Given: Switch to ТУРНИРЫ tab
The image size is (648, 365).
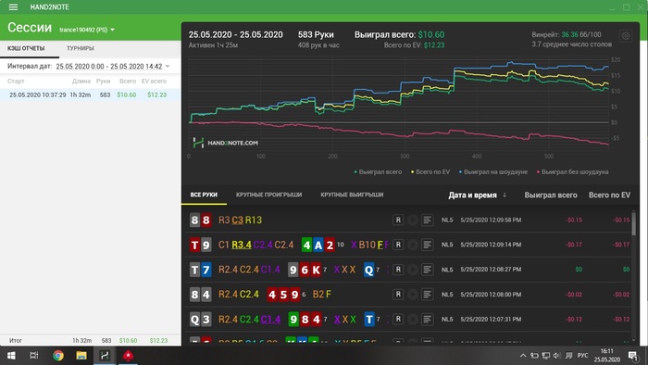Looking at the screenshot, I should click(81, 48).
